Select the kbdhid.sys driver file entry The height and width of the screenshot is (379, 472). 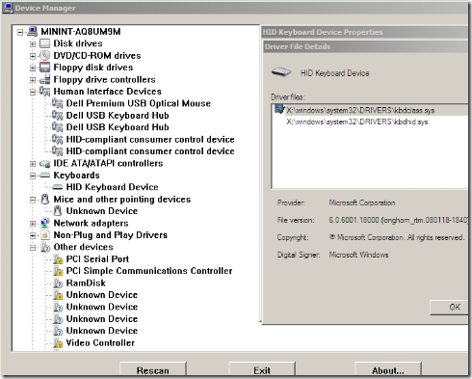(357, 122)
